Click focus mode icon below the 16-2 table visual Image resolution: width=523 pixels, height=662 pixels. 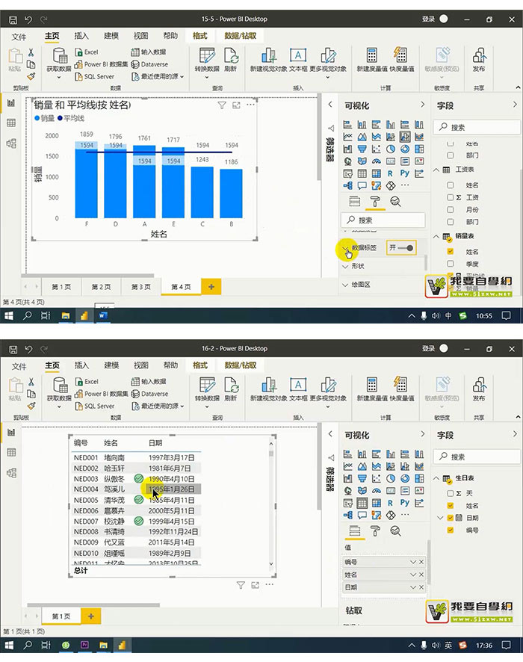[255, 585]
